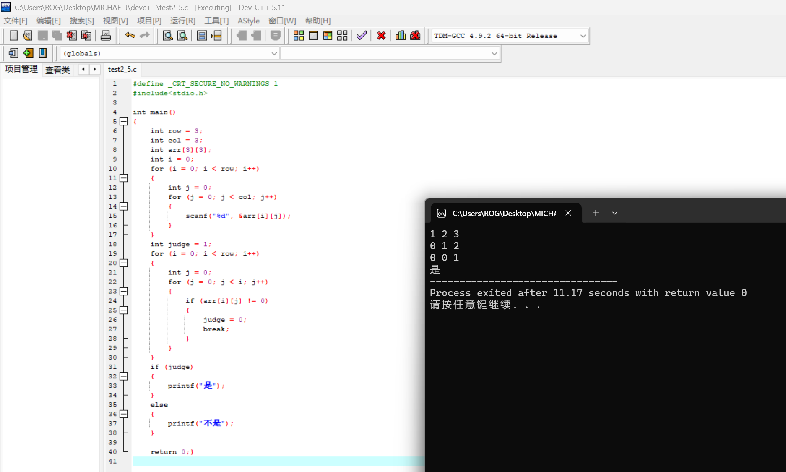Print the current file

[x=106, y=36]
